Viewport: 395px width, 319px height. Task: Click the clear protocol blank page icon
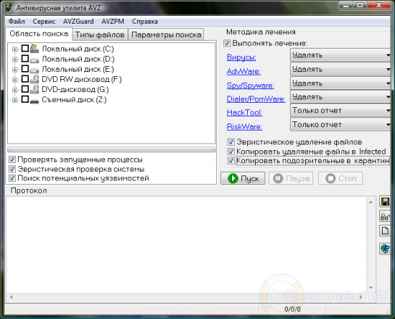tap(385, 231)
